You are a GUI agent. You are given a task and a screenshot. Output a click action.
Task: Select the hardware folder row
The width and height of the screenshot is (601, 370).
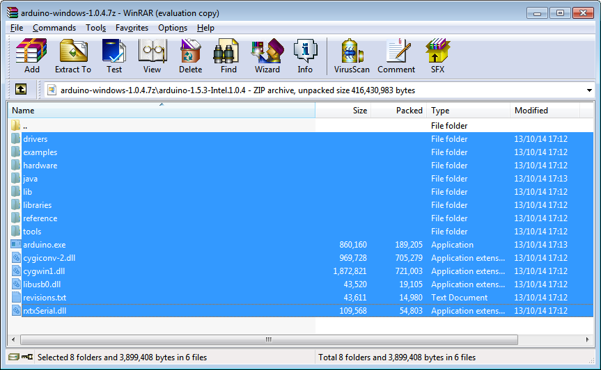click(302, 166)
